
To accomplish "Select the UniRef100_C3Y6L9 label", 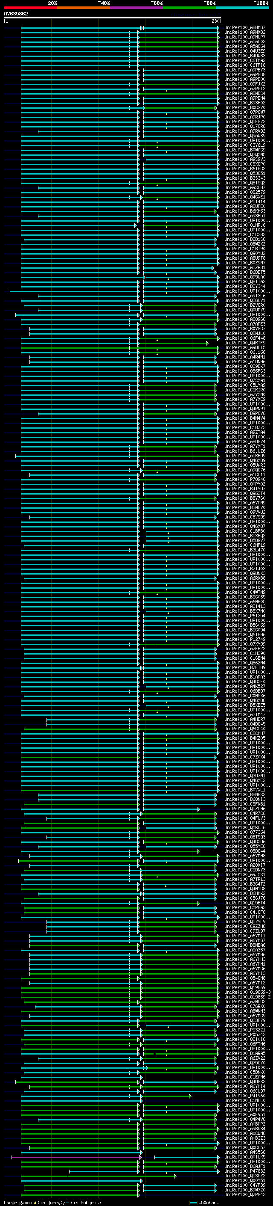I will pyautogui.click(x=245, y=145).
